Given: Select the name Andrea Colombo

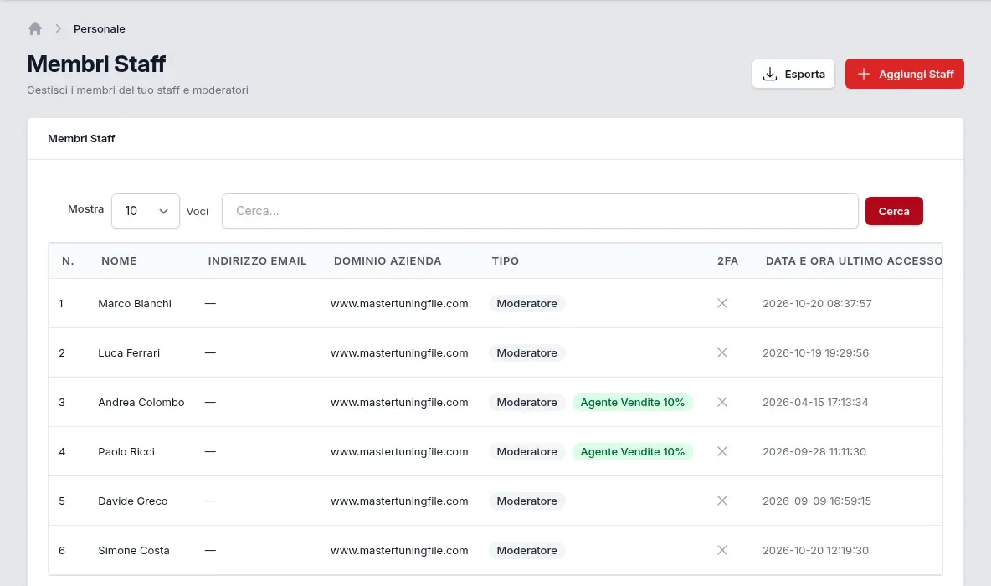Looking at the screenshot, I should [141, 402].
